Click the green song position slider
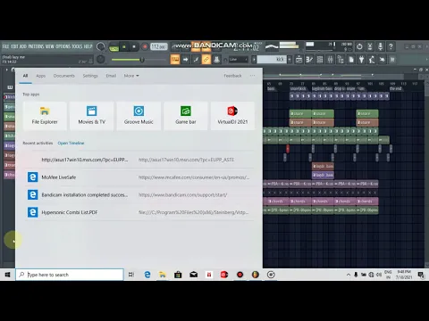Viewport: 429px width, 321px height. [x=139, y=60]
